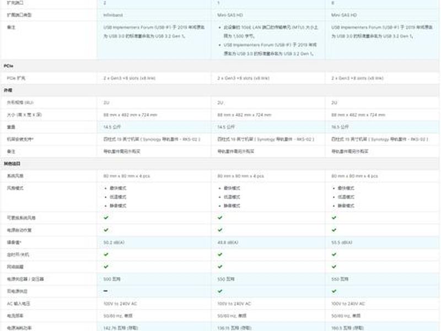Click 550 瓦特 in the third model column

(x=340, y=279)
